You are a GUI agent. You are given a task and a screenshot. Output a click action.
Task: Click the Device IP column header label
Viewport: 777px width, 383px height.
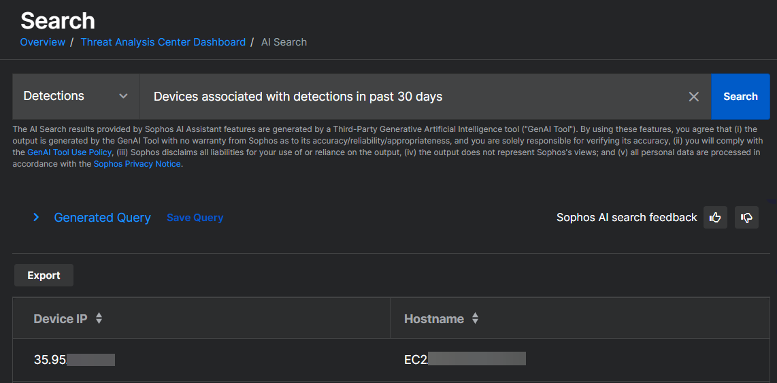coord(61,318)
